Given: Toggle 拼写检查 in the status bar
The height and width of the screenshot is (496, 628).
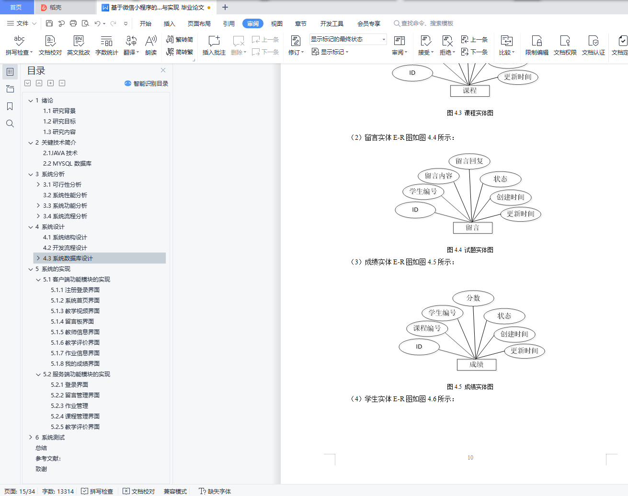Looking at the screenshot, I should point(97,491).
